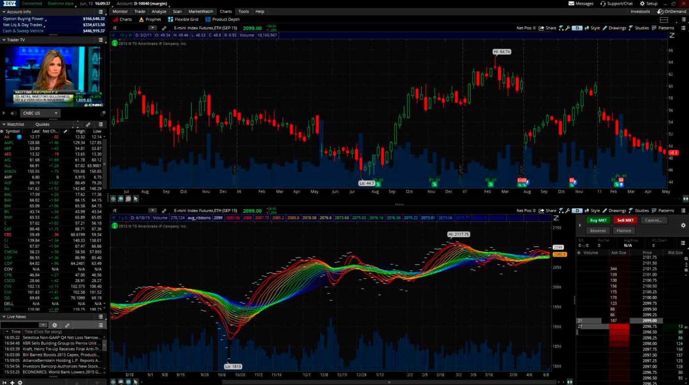Click the Buy MKT button
Screen dimensions: 689x385
point(598,220)
